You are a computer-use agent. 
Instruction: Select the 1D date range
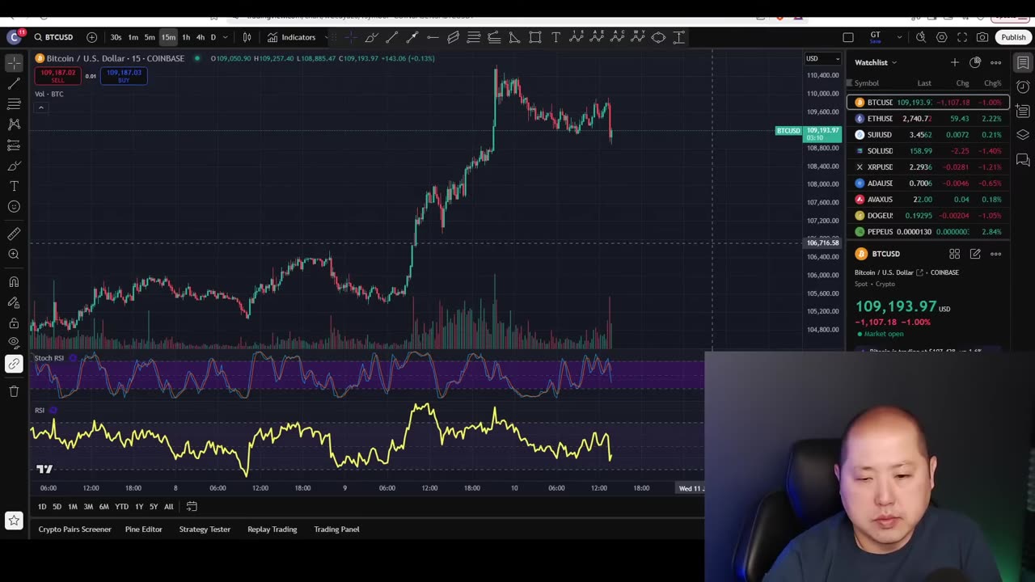[x=42, y=507]
